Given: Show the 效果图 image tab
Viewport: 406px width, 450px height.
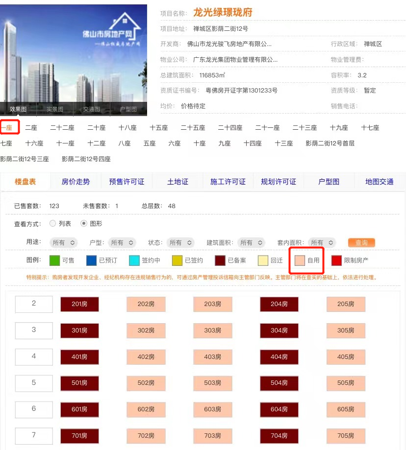Looking at the screenshot, I should (x=18, y=109).
